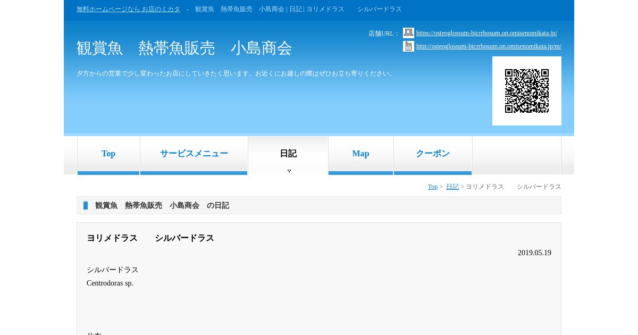Image resolution: width=638 pixels, height=335 pixels.
Task: Click the post title ヨリメドラス シルバードラス
Action: point(150,238)
